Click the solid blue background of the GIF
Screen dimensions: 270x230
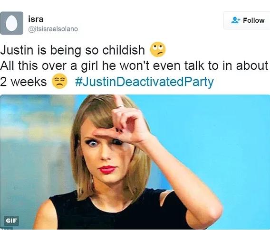click(x=224, y=138)
